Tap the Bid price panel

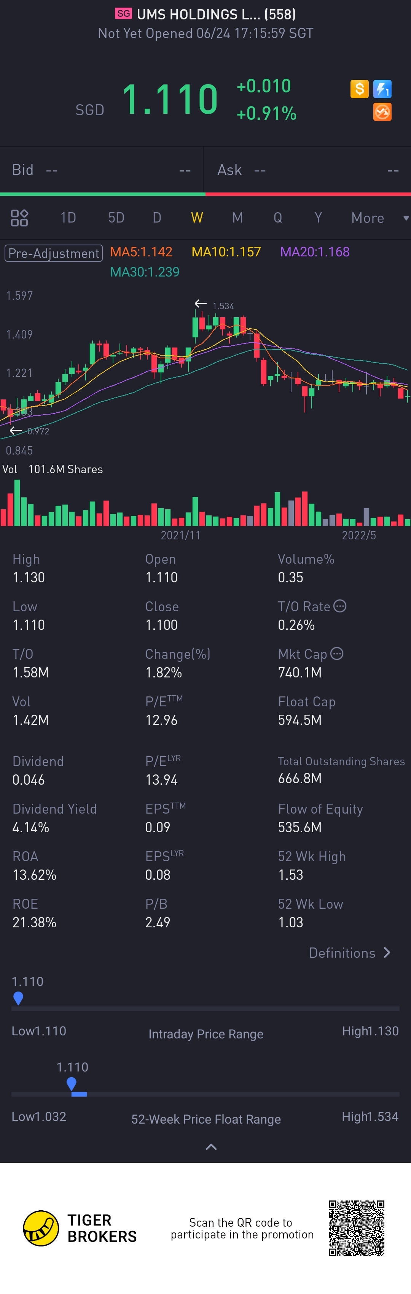[101, 170]
